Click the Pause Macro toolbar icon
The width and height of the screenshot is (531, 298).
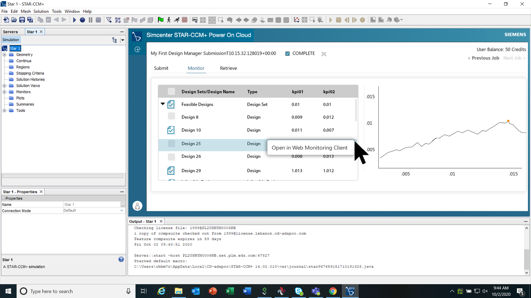pyautogui.click(x=90, y=20)
